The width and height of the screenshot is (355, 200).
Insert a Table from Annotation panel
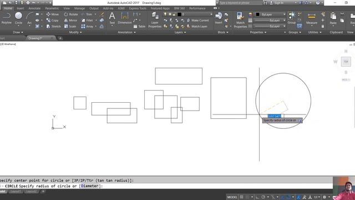[139, 26]
